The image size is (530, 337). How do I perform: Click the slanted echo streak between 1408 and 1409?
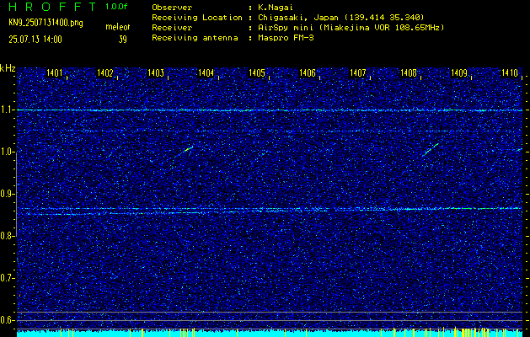[431, 149]
